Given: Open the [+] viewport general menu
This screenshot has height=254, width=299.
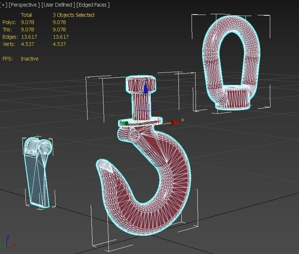Looking at the screenshot, I should 3,5.
